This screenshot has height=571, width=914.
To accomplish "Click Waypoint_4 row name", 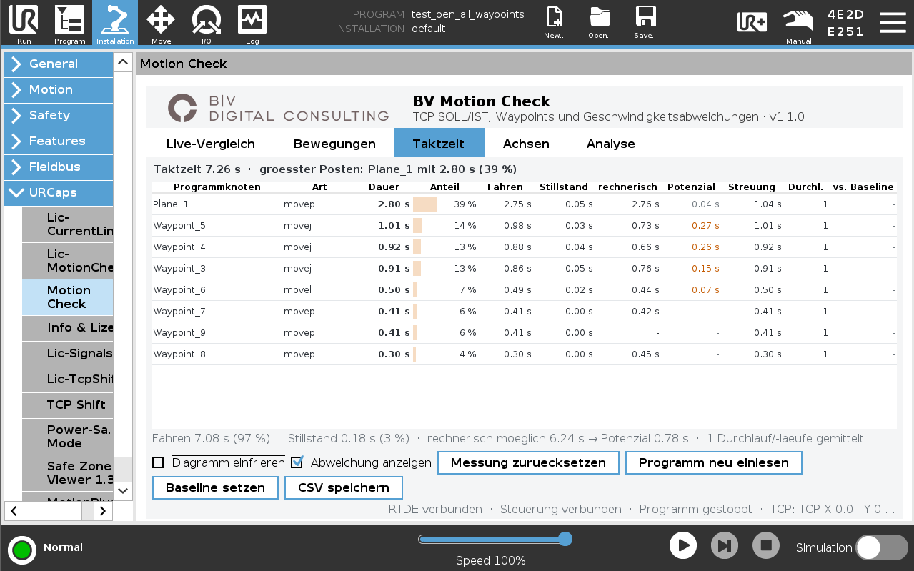I will point(179,247).
